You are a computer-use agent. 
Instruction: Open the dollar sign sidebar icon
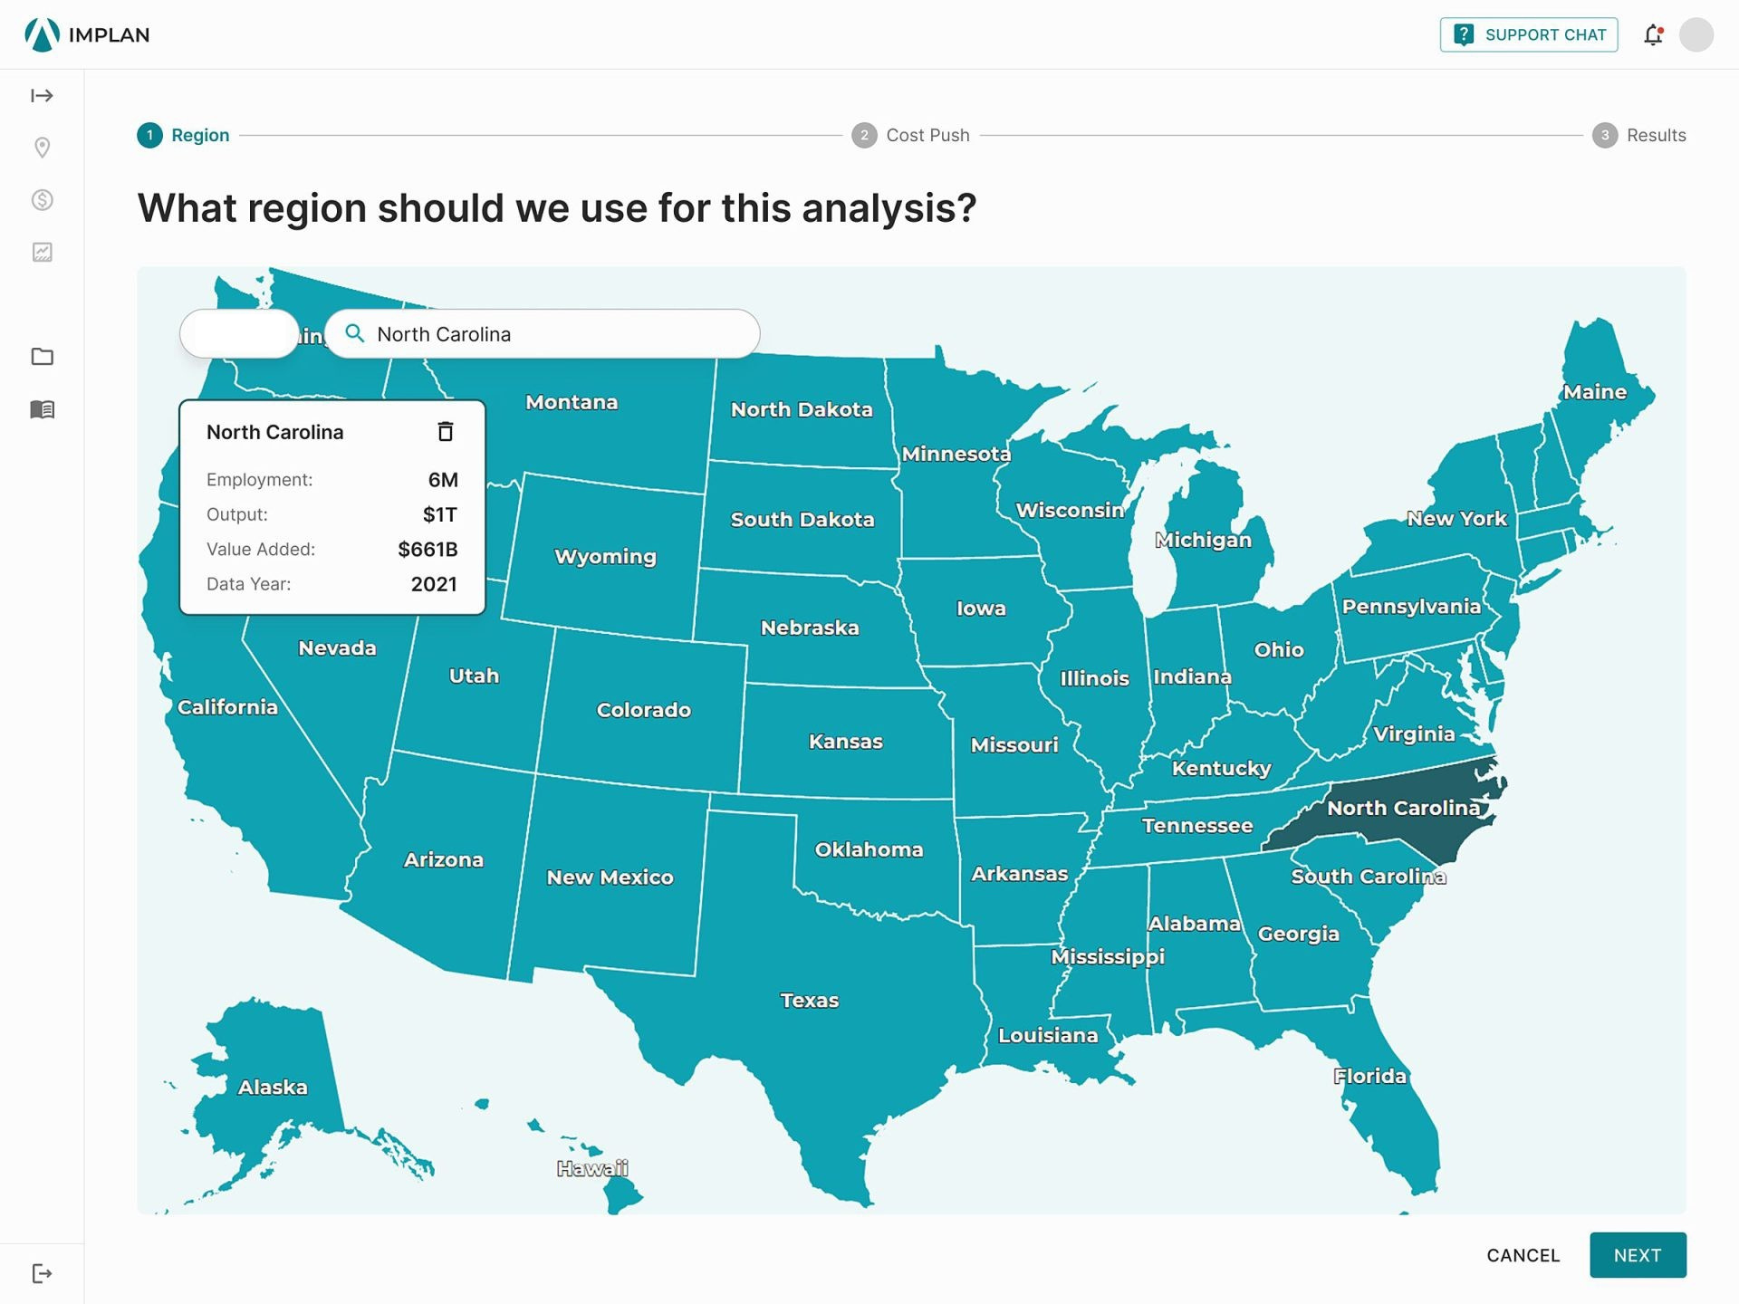(42, 200)
